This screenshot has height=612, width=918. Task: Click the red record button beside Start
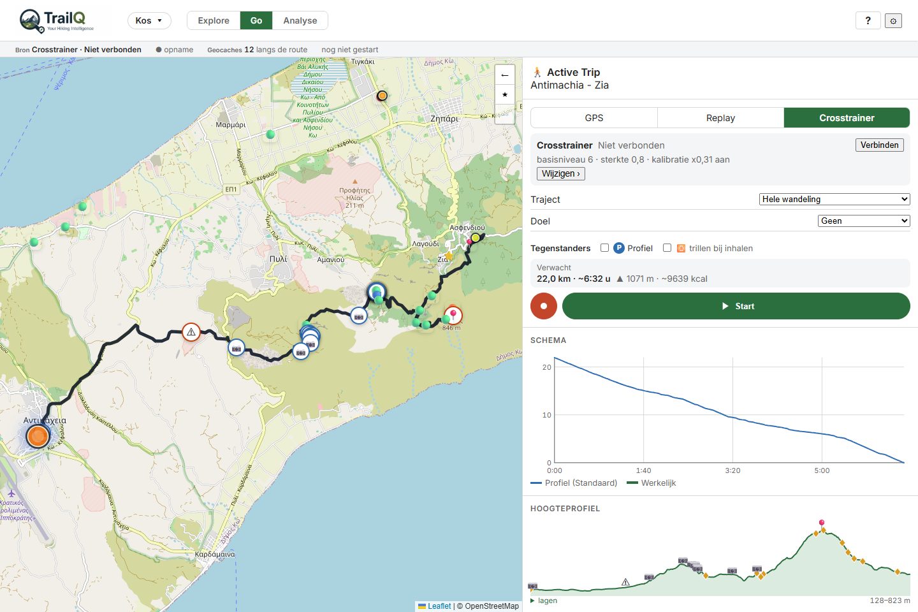(544, 306)
